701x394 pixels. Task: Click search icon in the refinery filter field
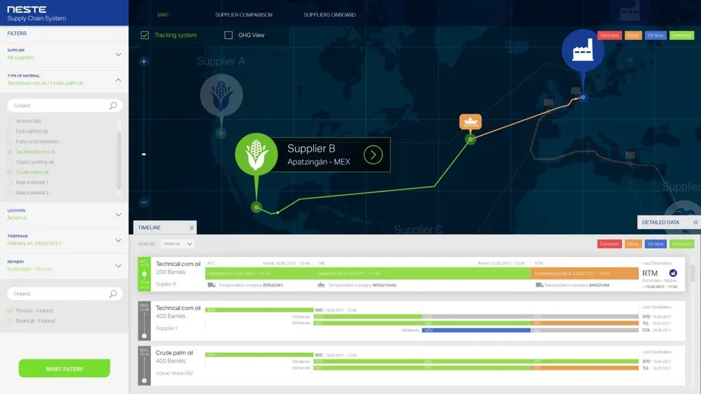tap(113, 293)
